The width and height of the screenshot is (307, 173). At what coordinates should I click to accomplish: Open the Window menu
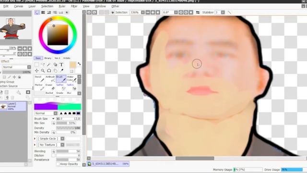click(100, 6)
